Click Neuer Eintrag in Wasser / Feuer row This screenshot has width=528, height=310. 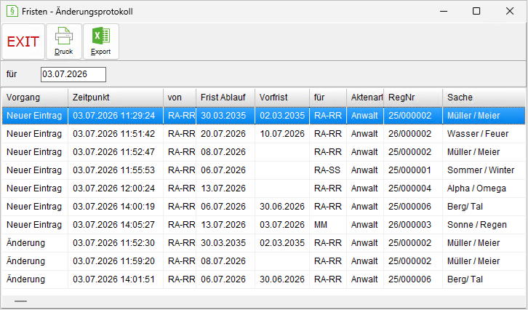coord(34,134)
